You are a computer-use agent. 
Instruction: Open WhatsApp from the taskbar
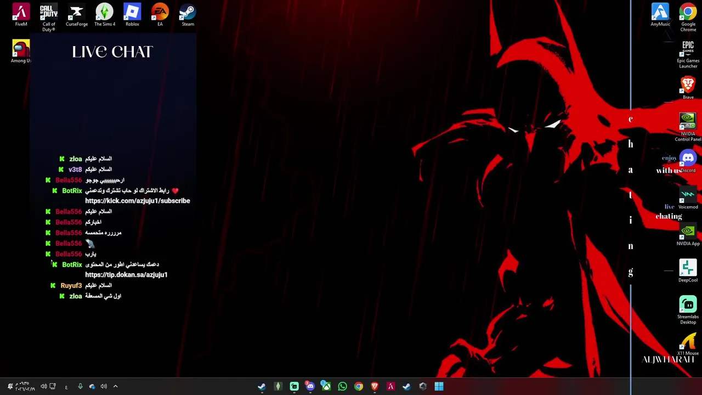tap(342, 386)
